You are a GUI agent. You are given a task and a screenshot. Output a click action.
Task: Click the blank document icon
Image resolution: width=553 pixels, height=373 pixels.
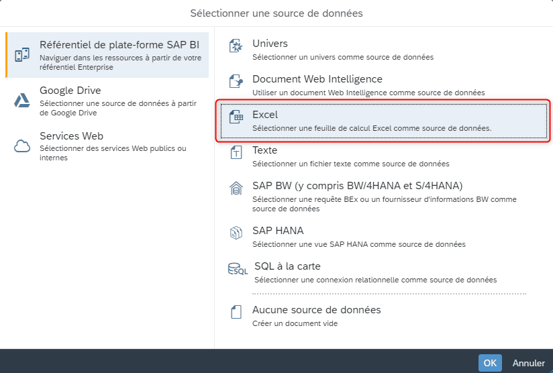[236, 312]
